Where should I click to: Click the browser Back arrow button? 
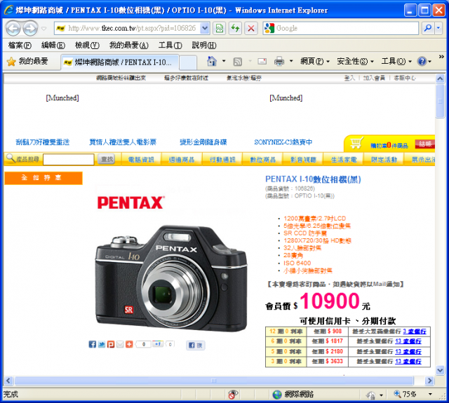coord(13,28)
